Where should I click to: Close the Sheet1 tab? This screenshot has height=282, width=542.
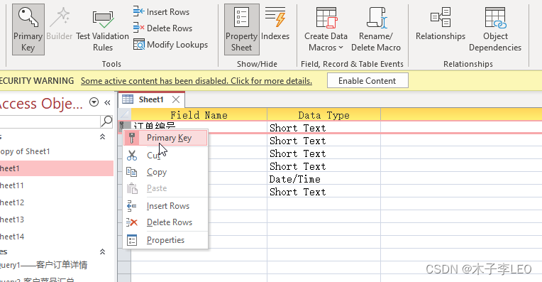coord(176,99)
